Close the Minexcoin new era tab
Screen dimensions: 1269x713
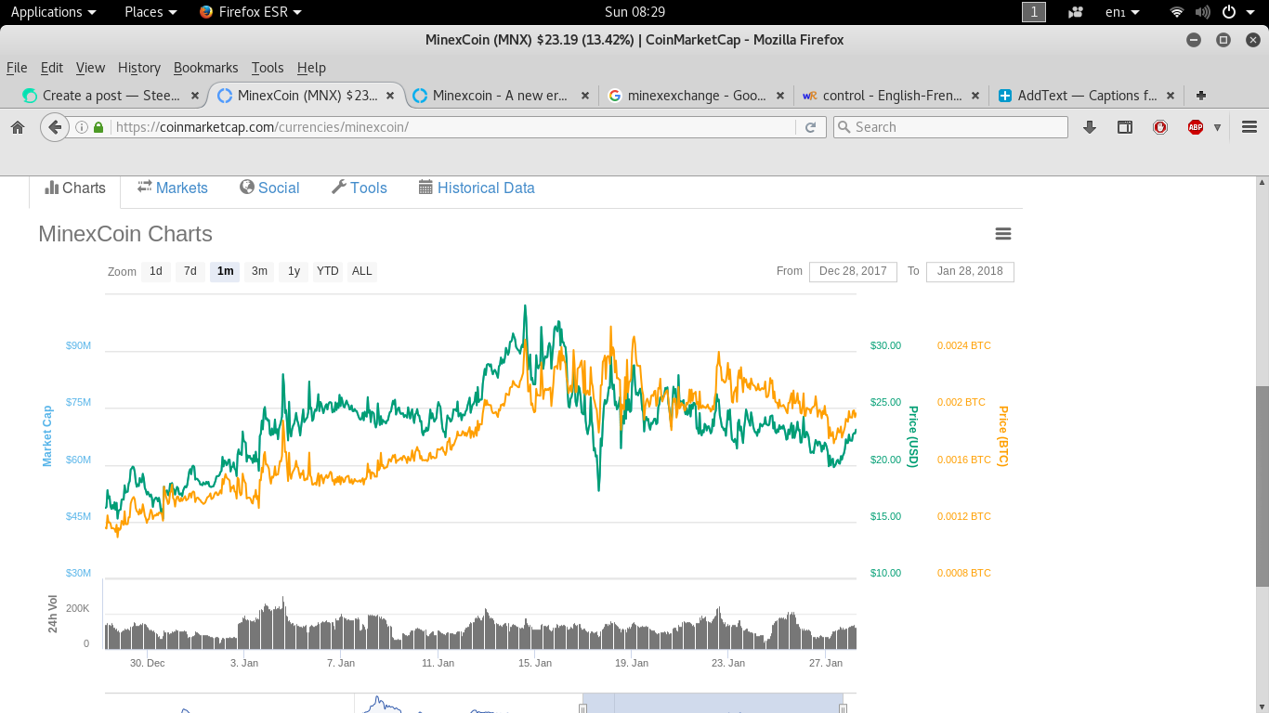[585, 96]
